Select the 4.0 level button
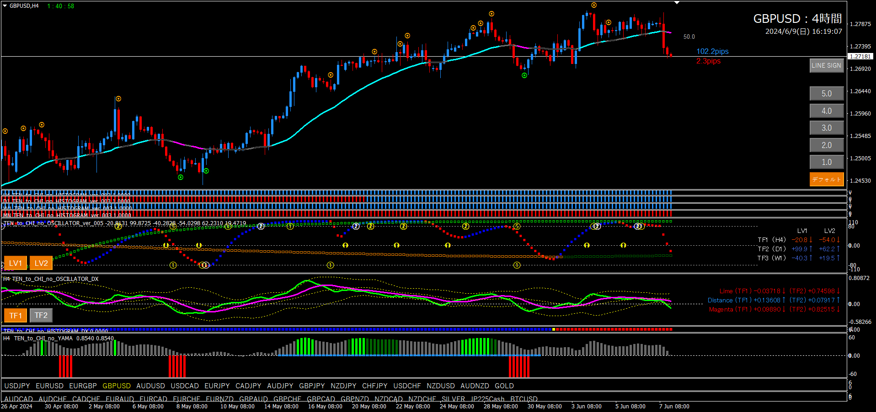 point(827,111)
